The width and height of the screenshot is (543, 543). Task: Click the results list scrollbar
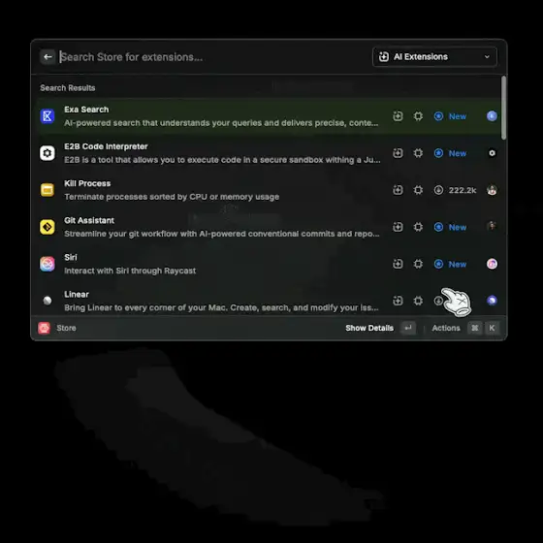[503, 108]
